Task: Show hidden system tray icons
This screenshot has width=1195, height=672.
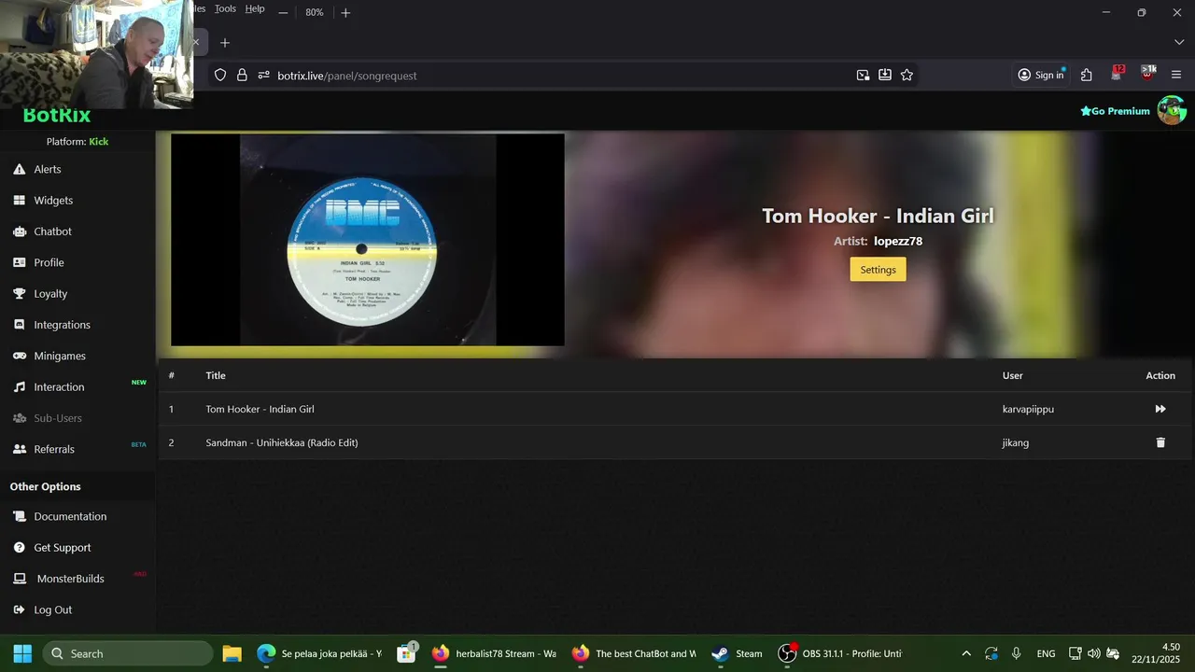Action: point(966,653)
